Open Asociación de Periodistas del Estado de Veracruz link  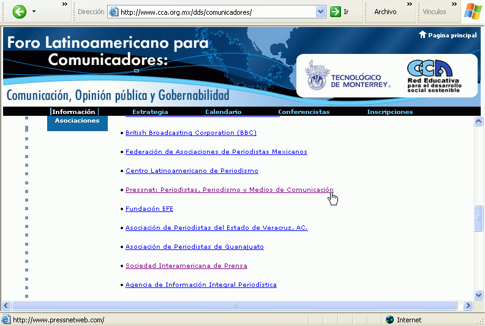click(x=217, y=227)
